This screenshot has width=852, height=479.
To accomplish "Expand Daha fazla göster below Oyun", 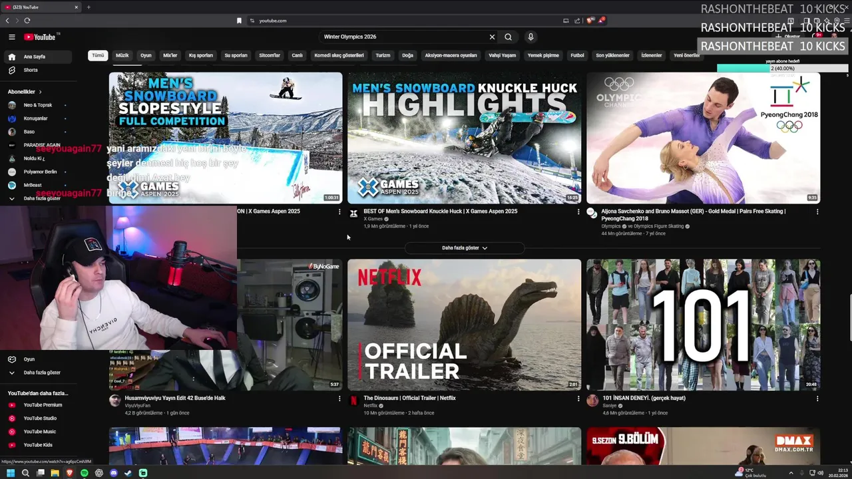I will (x=41, y=373).
